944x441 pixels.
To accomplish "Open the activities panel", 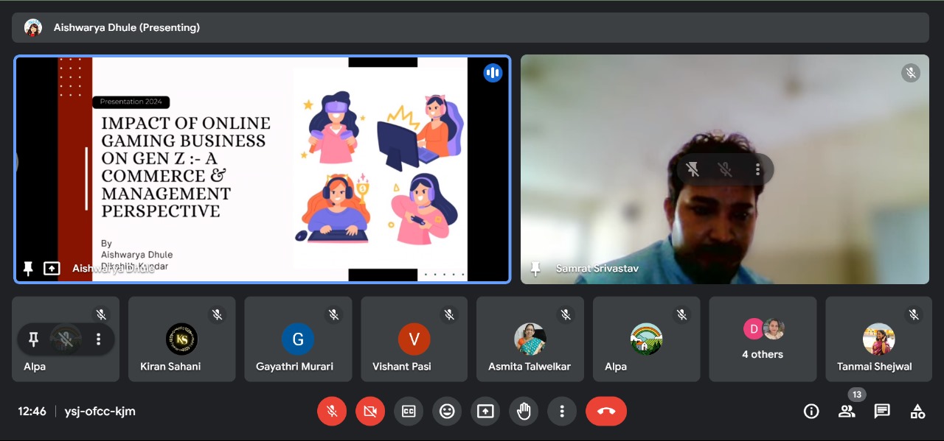I will point(917,412).
